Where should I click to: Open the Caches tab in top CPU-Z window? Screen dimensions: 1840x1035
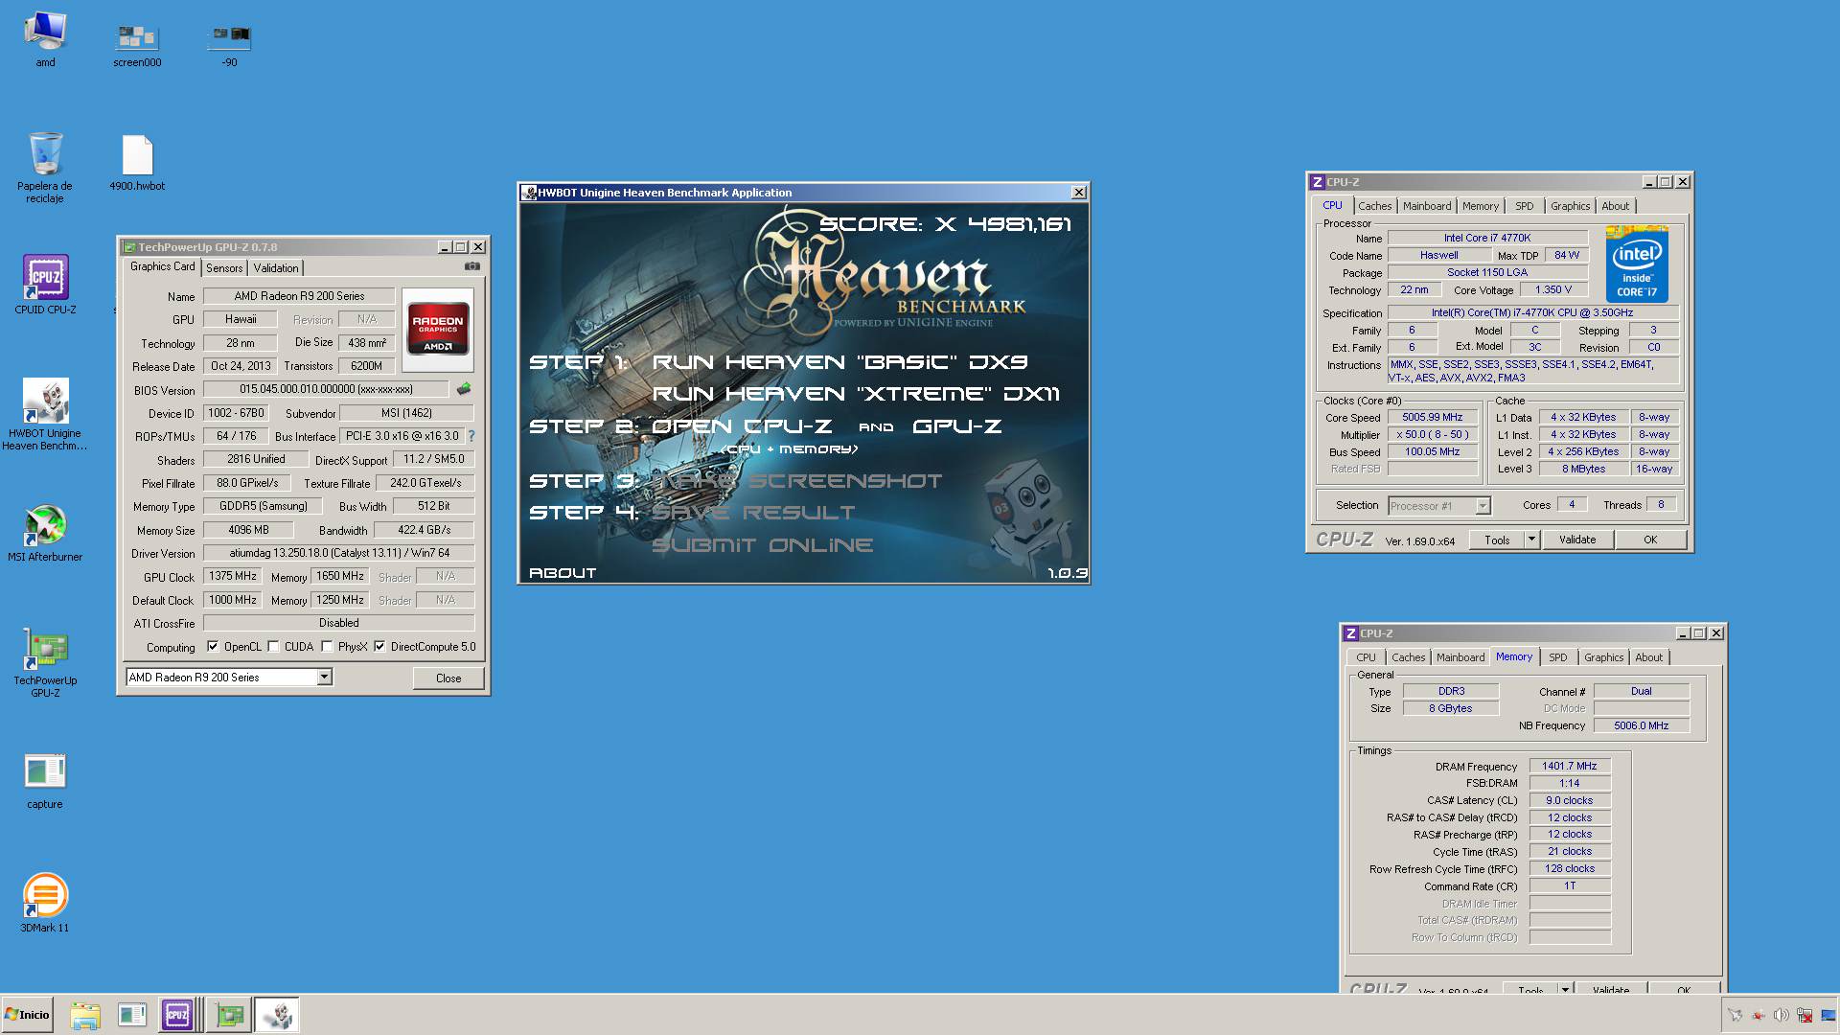[1374, 206]
